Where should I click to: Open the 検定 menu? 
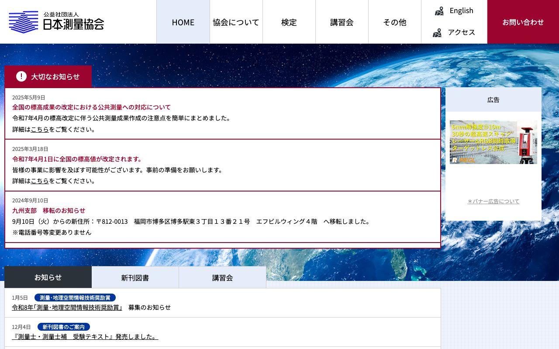click(289, 22)
